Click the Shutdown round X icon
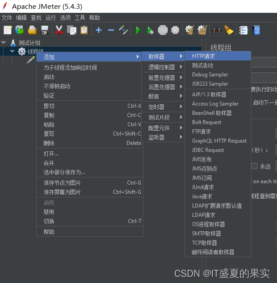Screen dimensions: 277x283 point(175,30)
